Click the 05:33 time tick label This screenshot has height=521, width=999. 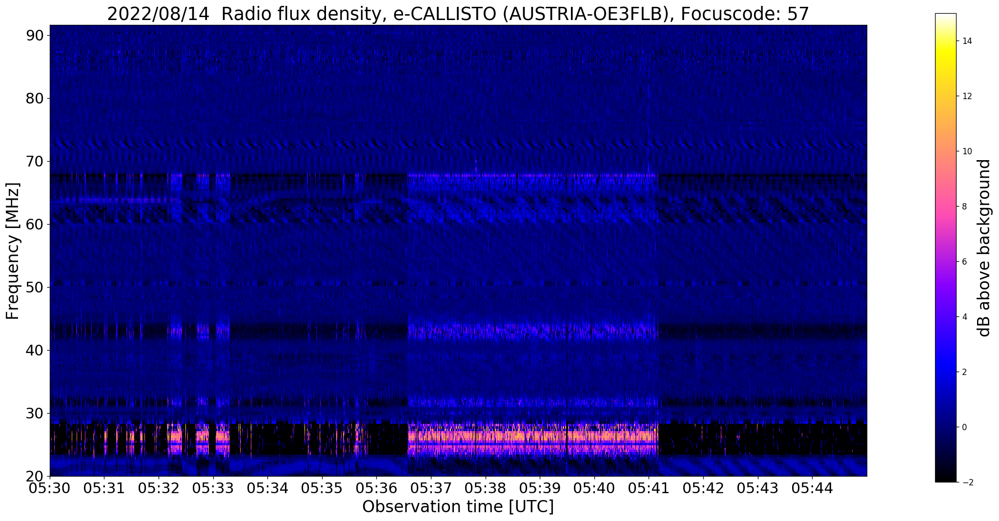(213, 488)
